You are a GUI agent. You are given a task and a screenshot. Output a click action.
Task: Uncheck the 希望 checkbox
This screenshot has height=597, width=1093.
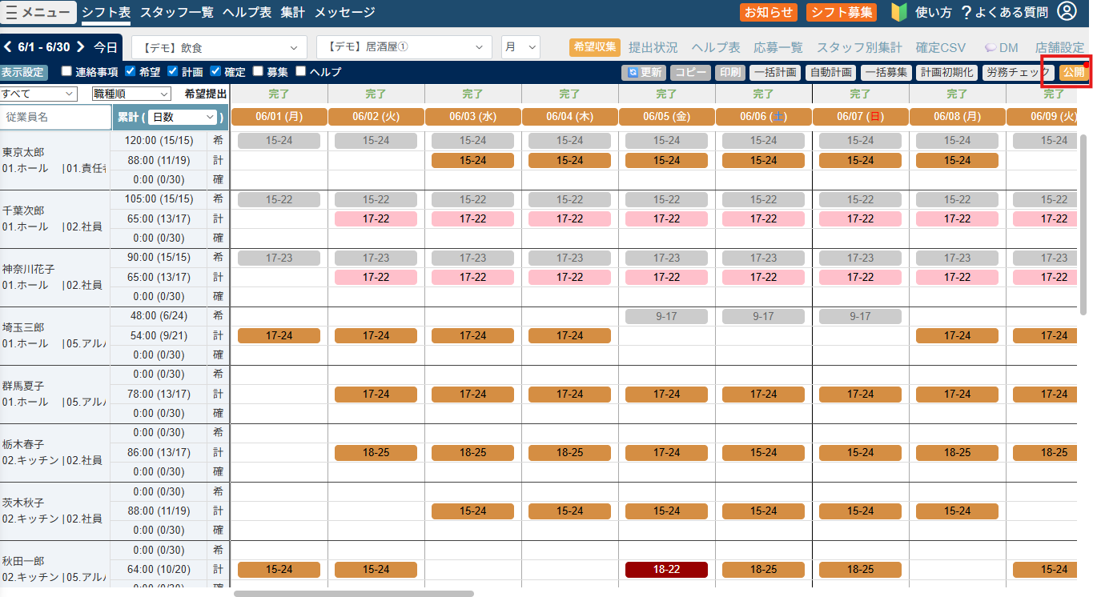pos(131,71)
